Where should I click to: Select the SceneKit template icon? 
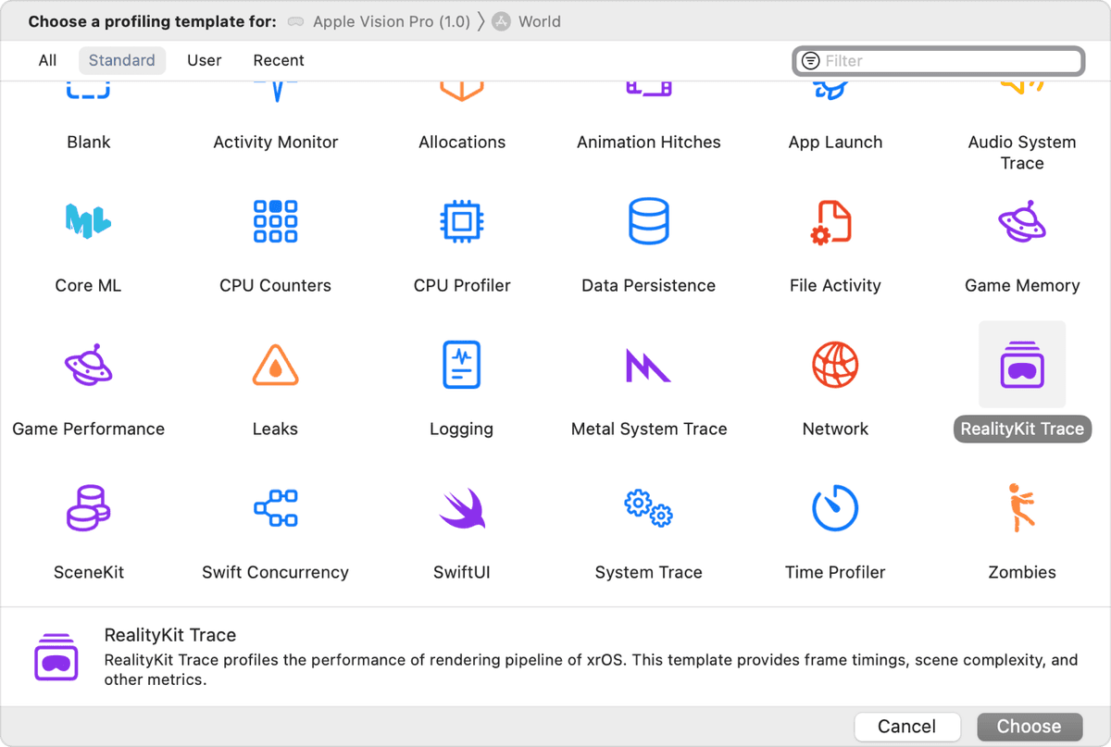[88, 508]
